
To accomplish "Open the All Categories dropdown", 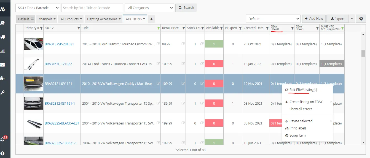I will point(149,8).
